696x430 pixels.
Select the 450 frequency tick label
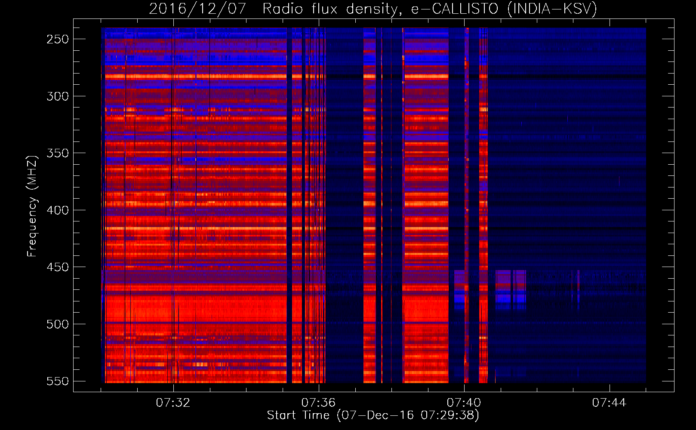click(58, 267)
